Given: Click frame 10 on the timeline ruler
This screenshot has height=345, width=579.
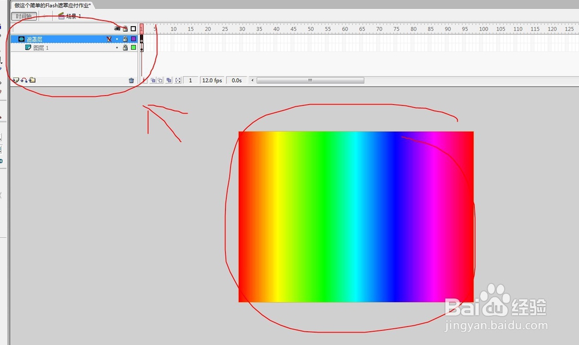Looking at the screenshot, I should click(x=174, y=29).
